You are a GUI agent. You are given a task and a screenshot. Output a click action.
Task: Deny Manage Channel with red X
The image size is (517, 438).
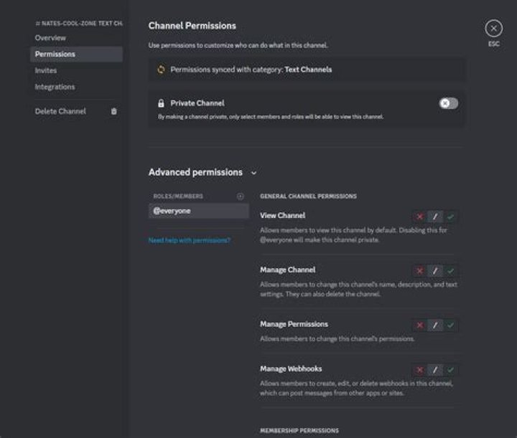pos(419,271)
